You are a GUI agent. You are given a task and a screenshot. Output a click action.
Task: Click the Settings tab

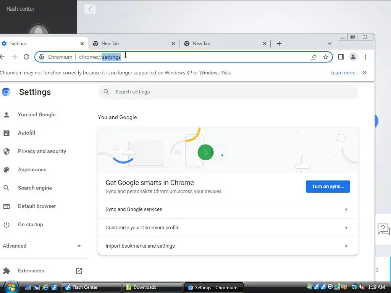click(43, 43)
